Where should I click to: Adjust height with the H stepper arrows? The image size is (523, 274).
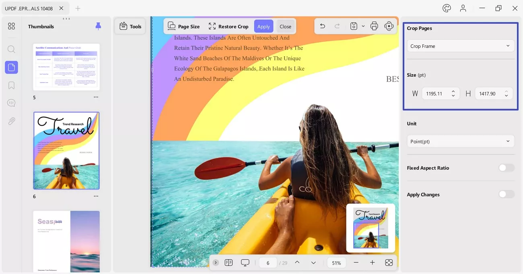506,94
